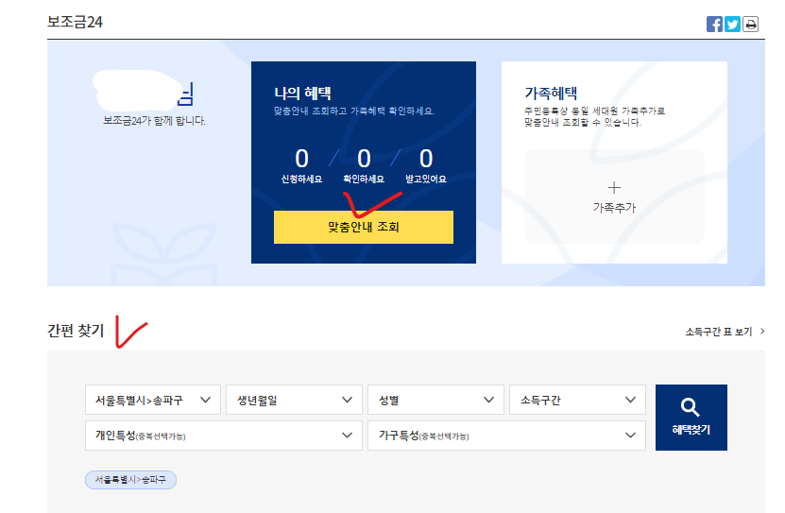Click the 받고있어요 count of 0

coord(426,159)
